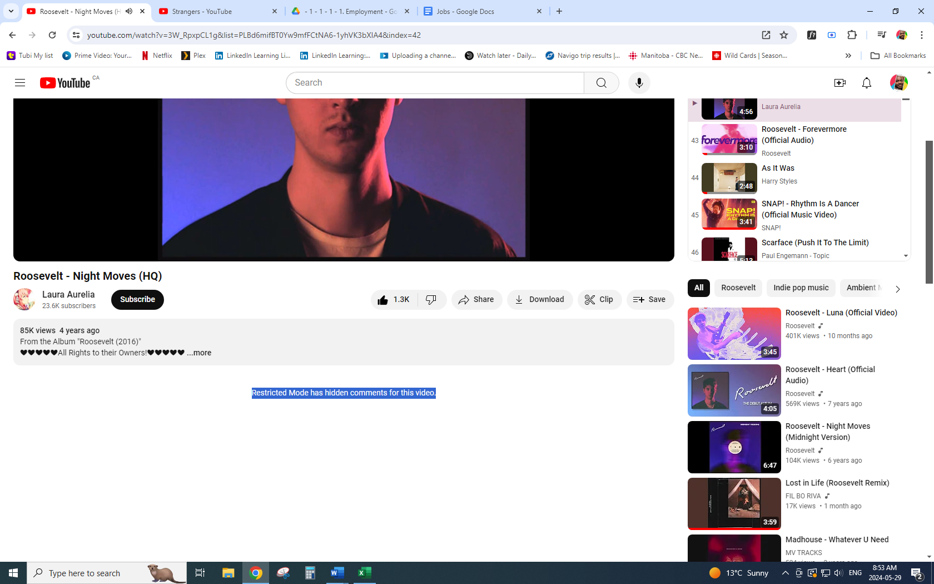Select the Indie pop music chip
Screen dimensions: 934x584
[x=801, y=288]
